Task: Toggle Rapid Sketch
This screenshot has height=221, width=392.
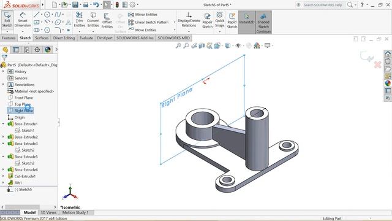Action: point(232,20)
